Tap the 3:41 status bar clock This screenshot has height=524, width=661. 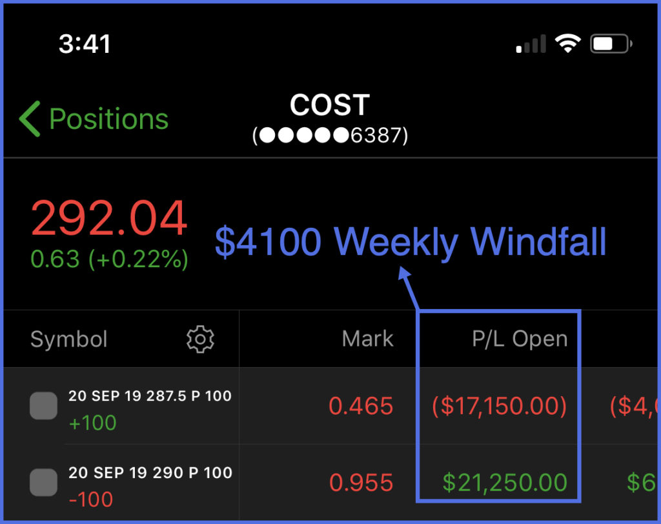coord(85,44)
